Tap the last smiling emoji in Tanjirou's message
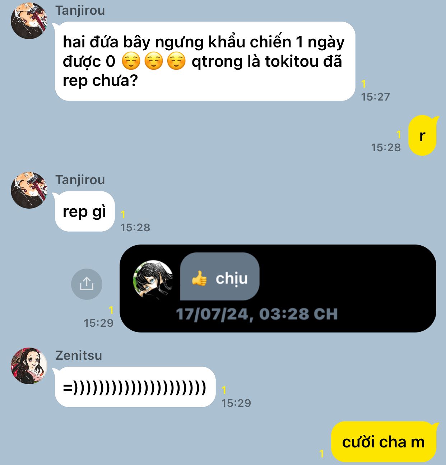This screenshot has height=465, width=446. pos(176,61)
